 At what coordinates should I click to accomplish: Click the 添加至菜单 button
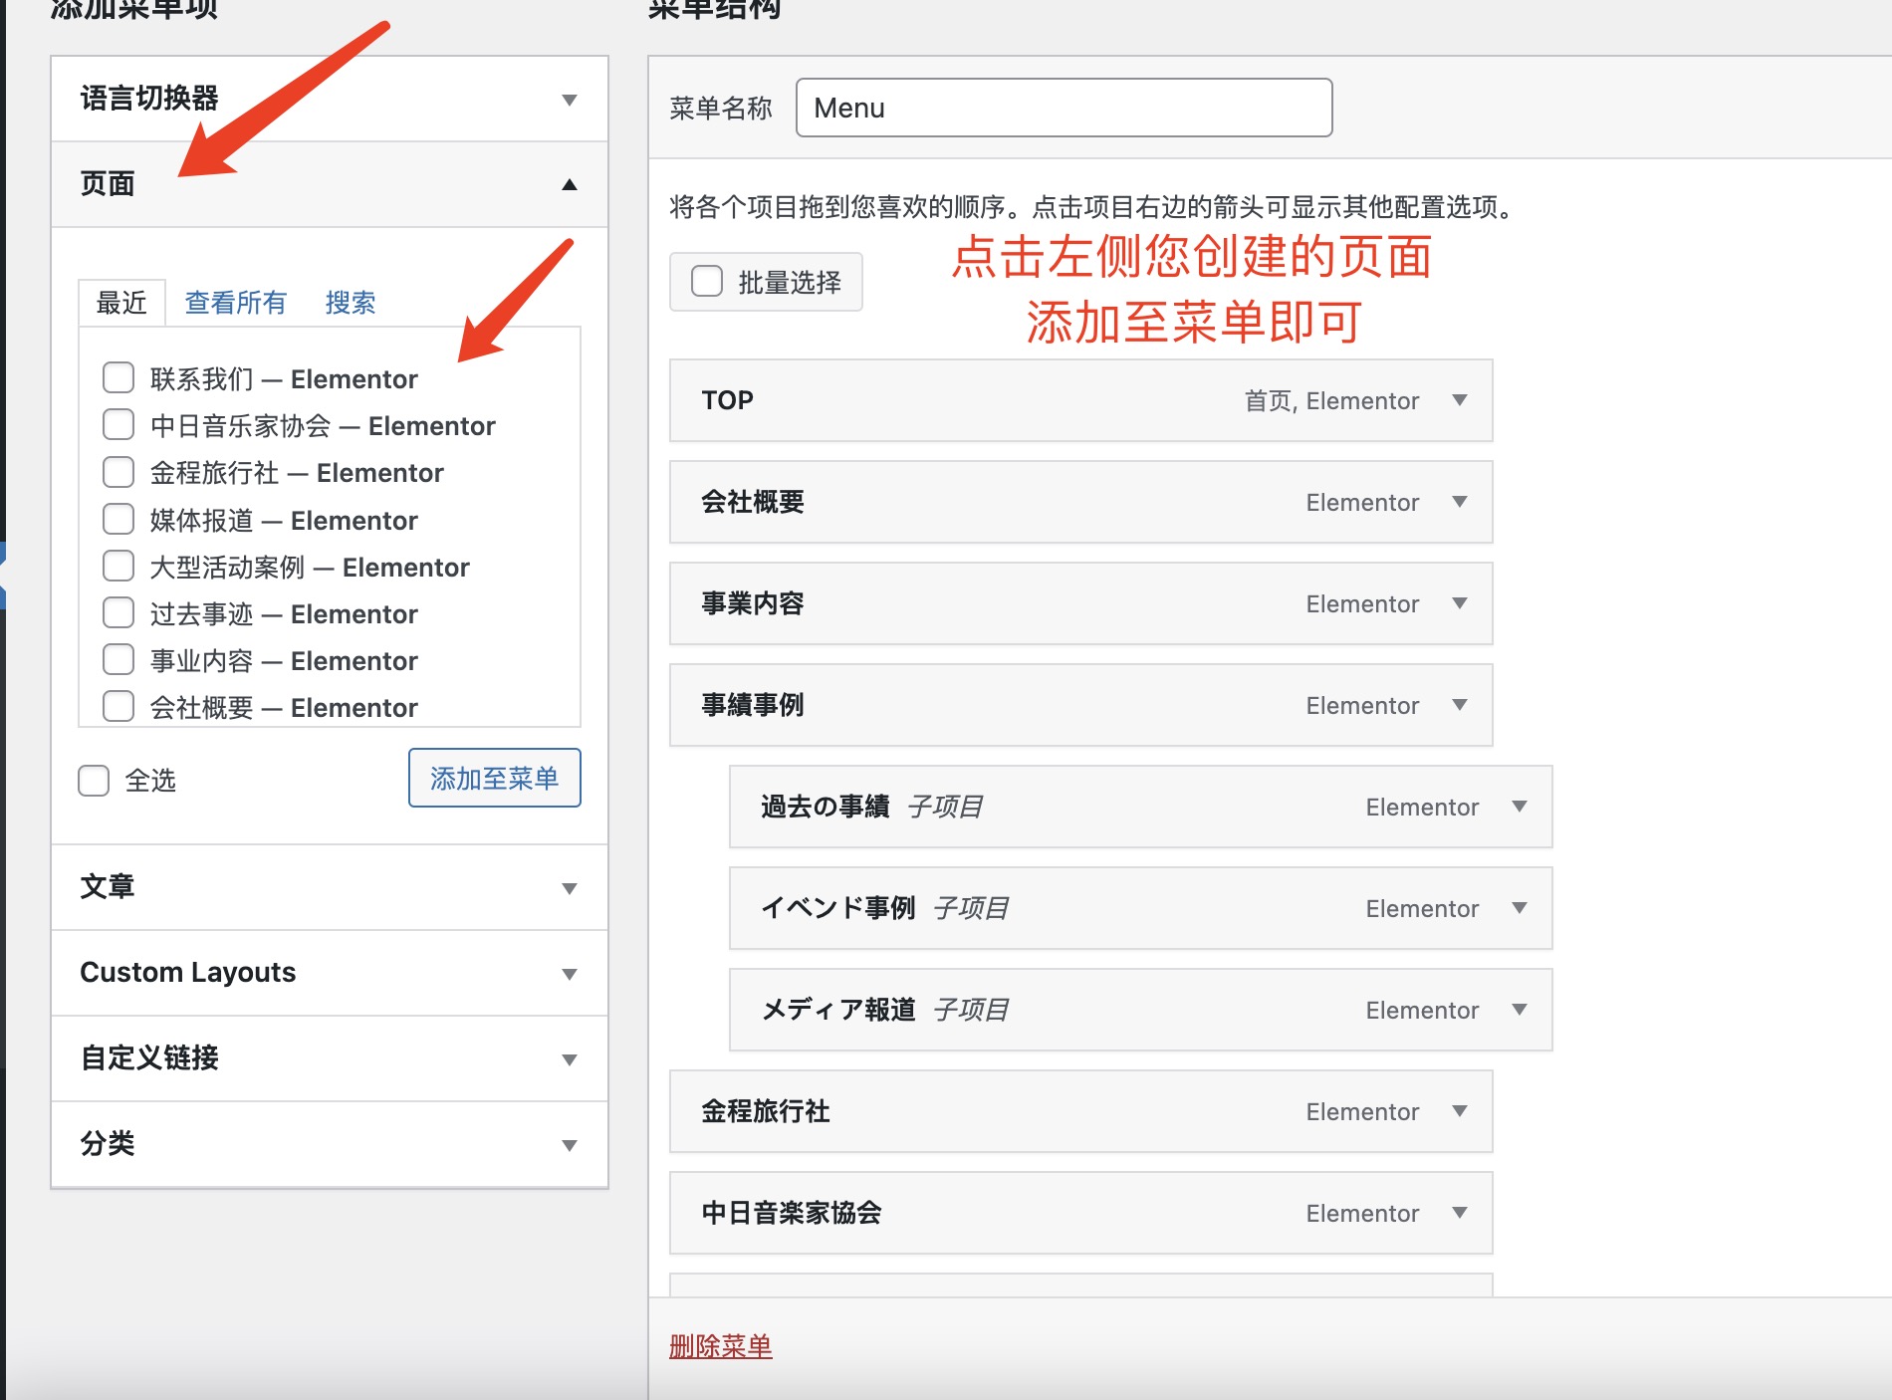[x=494, y=778]
